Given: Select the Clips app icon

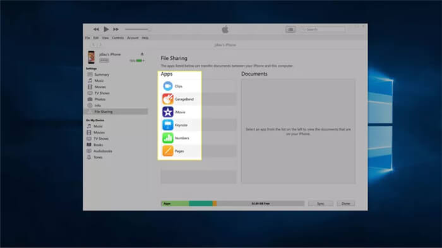Looking at the screenshot, I should (168, 86).
